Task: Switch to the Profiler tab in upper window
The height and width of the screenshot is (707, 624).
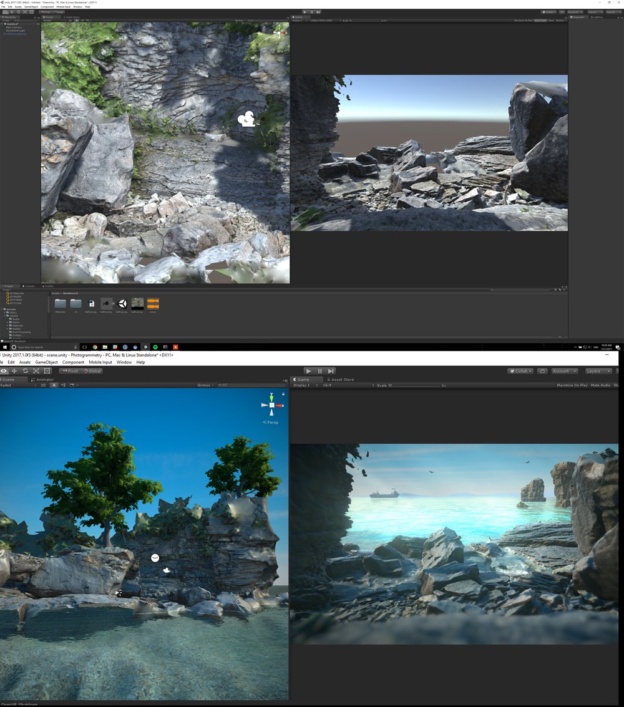Action: pos(48,286)
